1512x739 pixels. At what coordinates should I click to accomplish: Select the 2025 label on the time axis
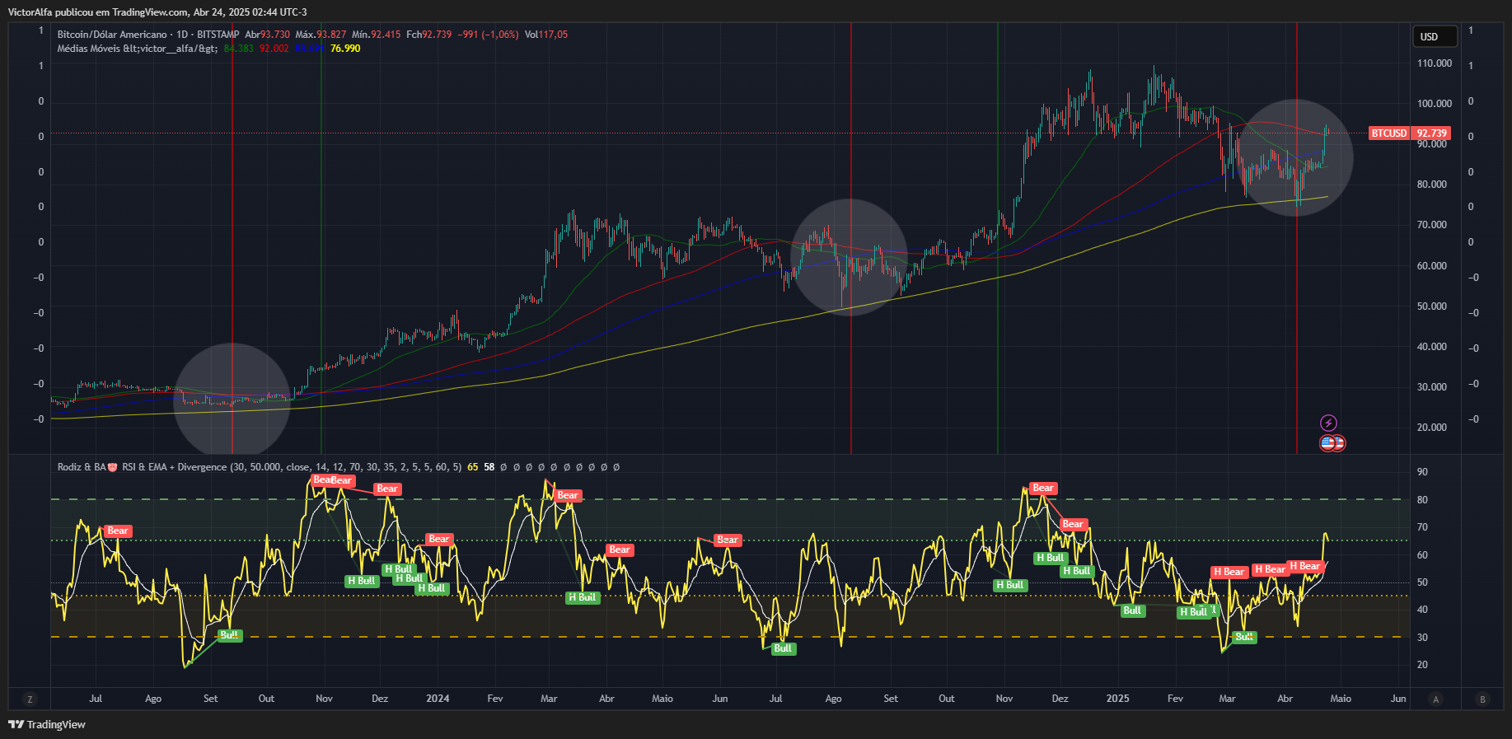(x=1117, y=699)
